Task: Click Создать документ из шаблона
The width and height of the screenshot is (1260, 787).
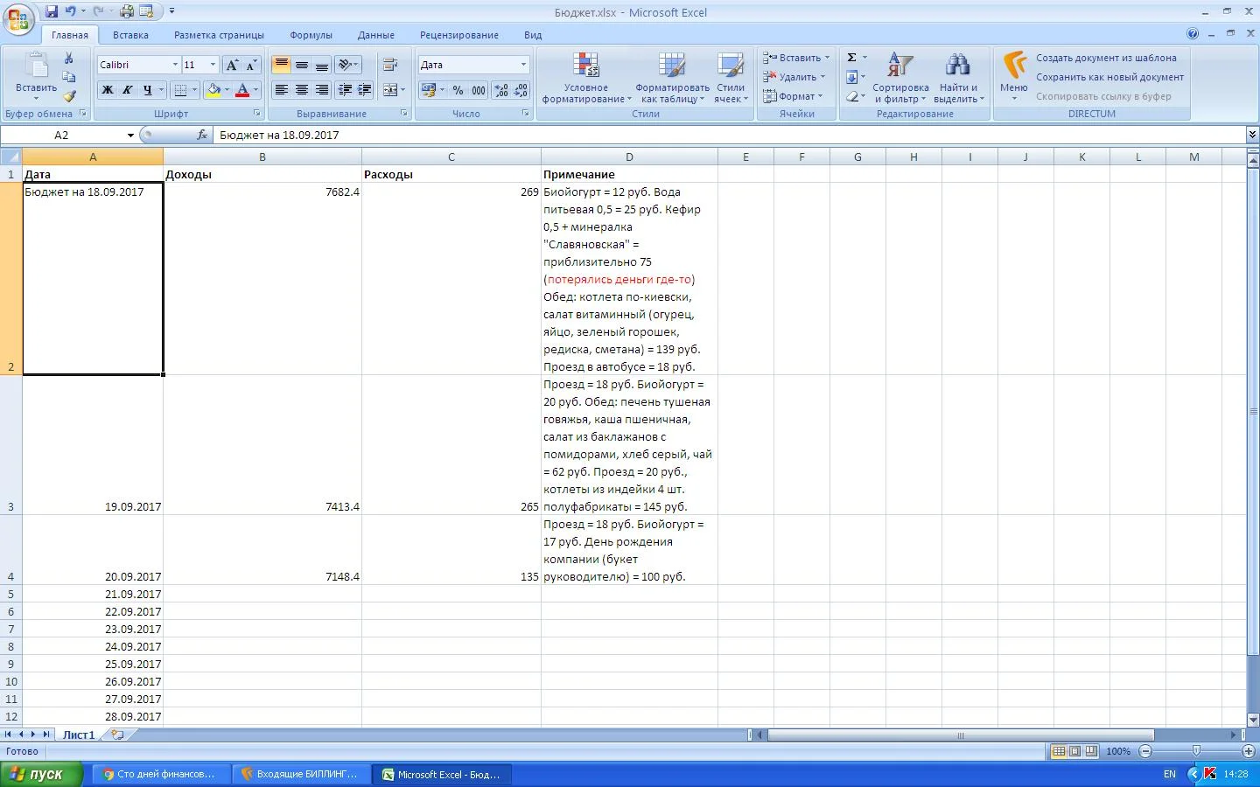Action: pos(1106,58)
